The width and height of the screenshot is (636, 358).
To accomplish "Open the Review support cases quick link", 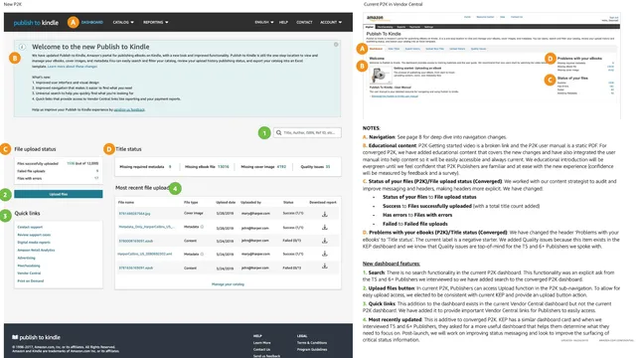I will point(34,235).
